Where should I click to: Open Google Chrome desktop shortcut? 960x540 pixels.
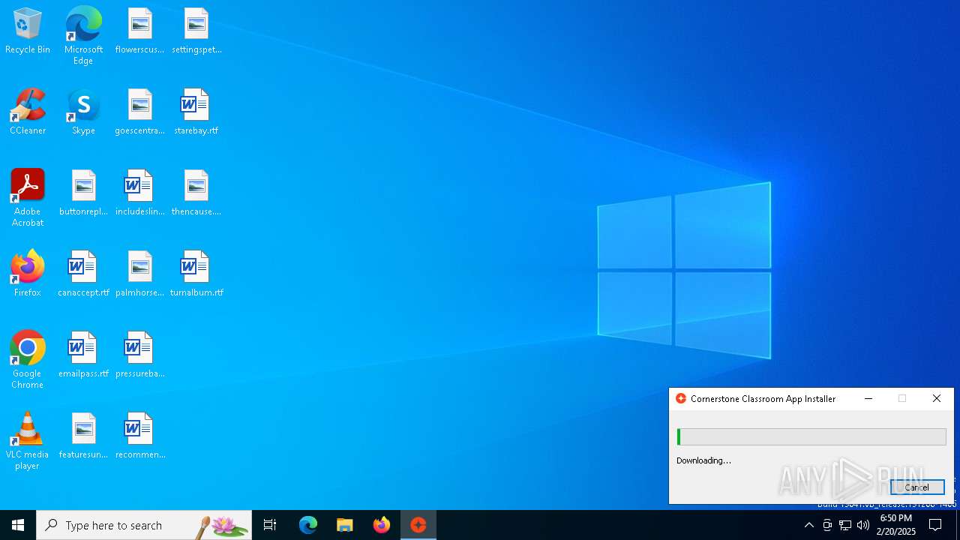tap(28, 360)
